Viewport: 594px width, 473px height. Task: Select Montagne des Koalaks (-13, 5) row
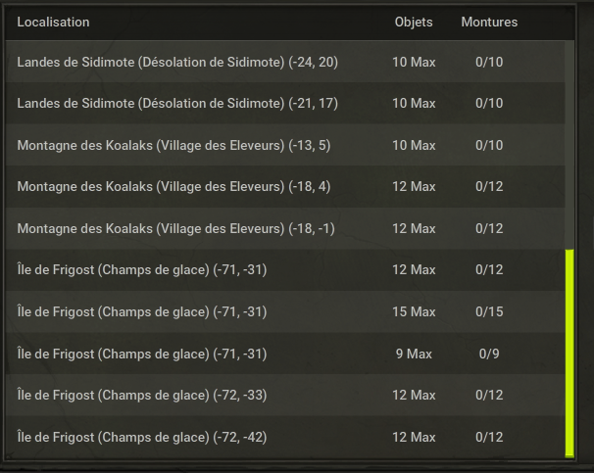(285, 145)
